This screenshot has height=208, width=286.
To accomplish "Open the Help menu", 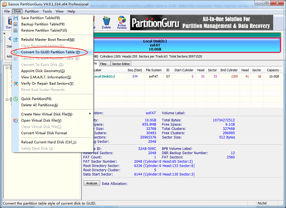I will 71,11.
